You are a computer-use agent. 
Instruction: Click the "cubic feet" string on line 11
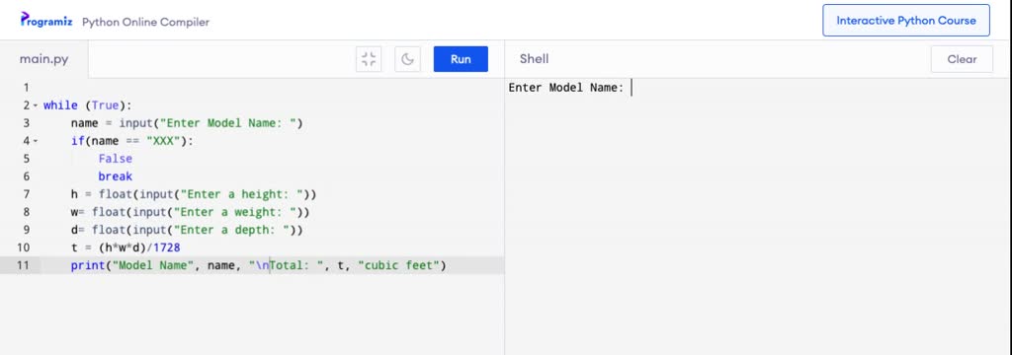pyautogui.click(x=398, y=265)
